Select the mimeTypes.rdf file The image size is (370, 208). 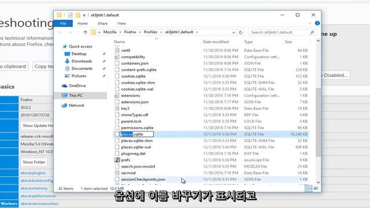(x=135, y=115)
